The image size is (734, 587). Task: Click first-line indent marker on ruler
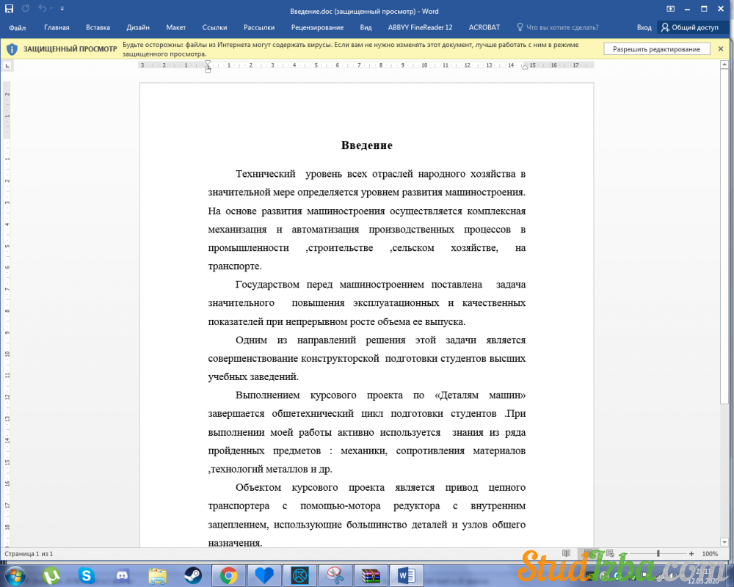click(208, 63)
